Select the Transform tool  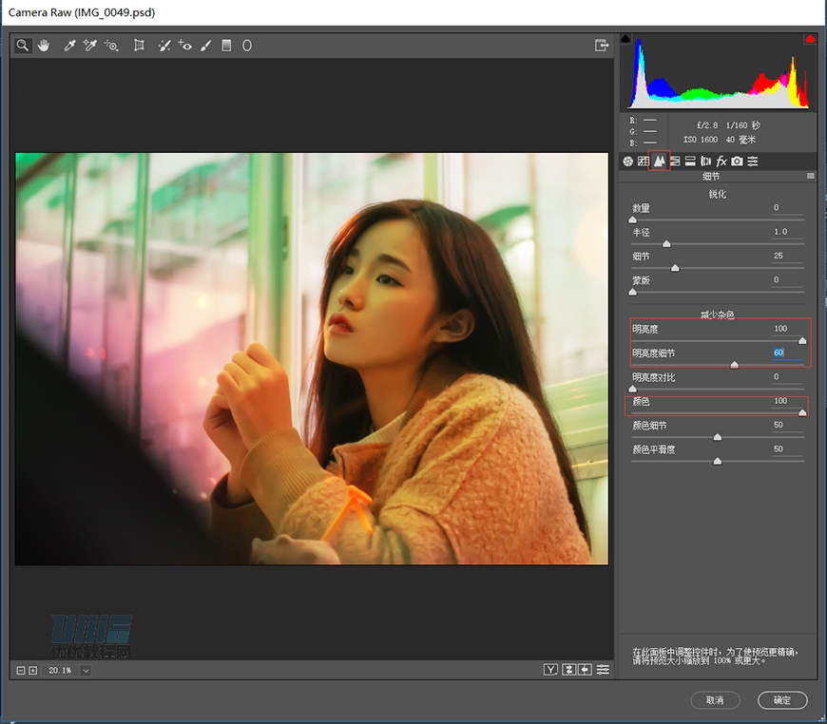pyautogui.click(x=139, y=45)
